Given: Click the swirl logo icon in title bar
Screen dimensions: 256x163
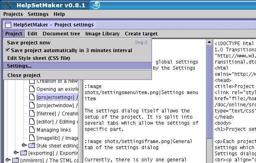Looking at the screenshot, I should click(x=96, y=5).
